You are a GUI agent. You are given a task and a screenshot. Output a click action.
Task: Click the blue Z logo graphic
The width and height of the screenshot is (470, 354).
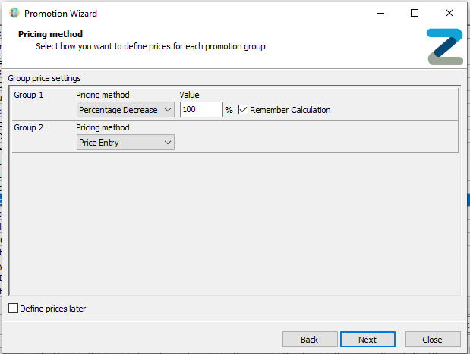pyautogui.click(x=445, y=47)
